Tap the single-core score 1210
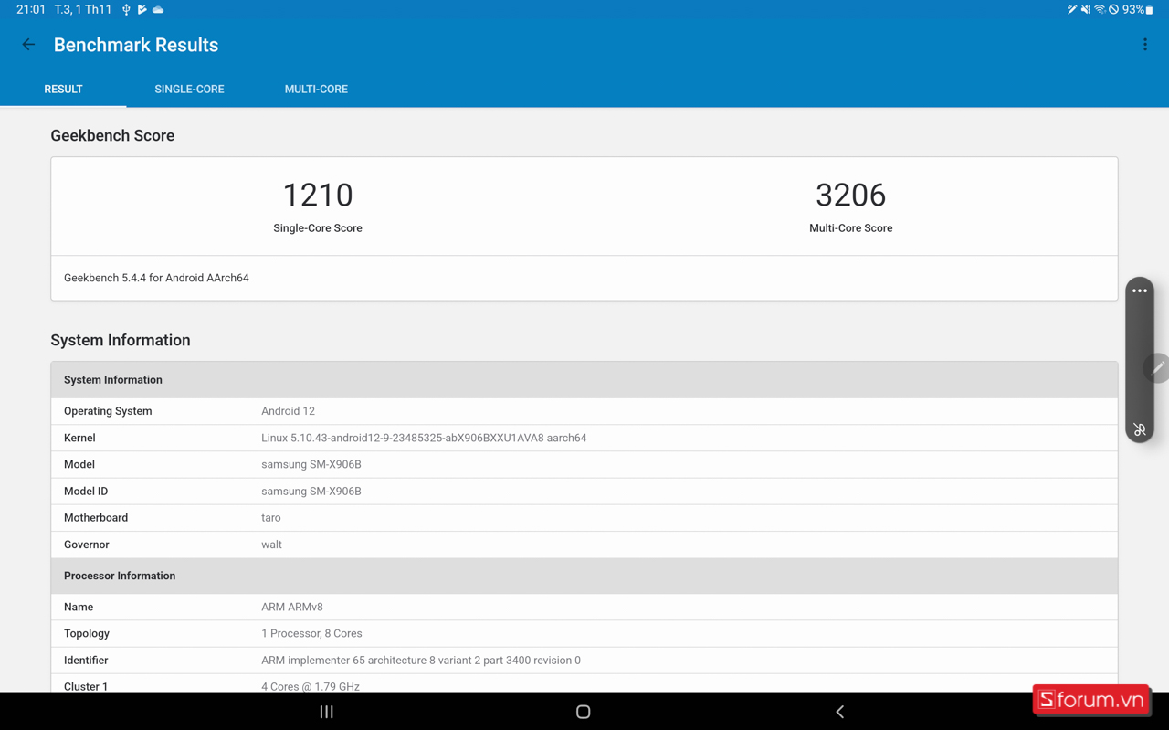 (x=318, y=195)
